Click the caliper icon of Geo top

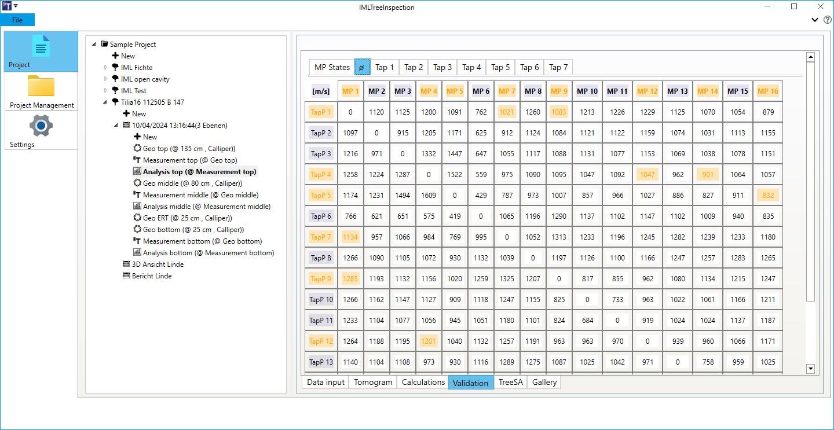[x=137, y=149]
